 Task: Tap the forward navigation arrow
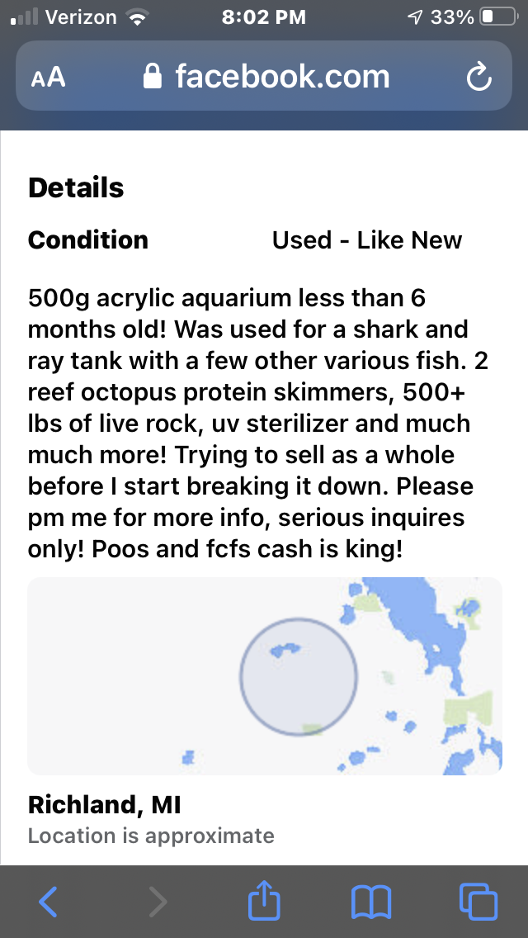point(157,902)
